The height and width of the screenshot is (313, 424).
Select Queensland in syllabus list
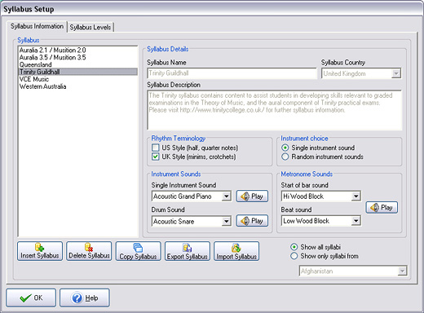coord(78,64)
